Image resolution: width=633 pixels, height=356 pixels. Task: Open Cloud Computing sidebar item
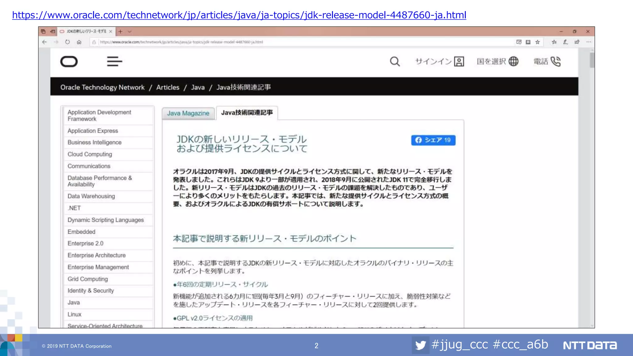point(108,154)
